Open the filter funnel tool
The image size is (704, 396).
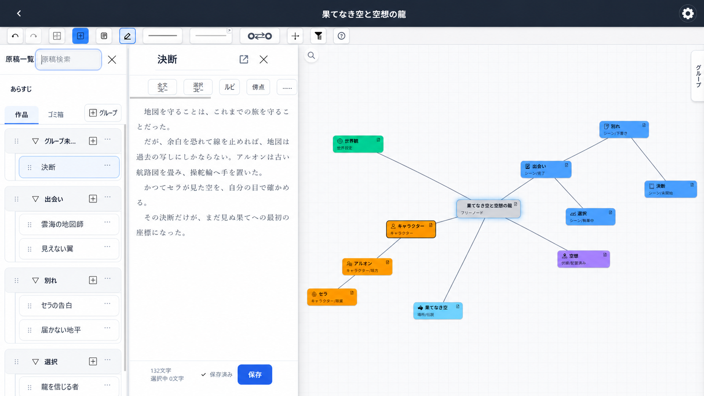click(x=319, y=36)
